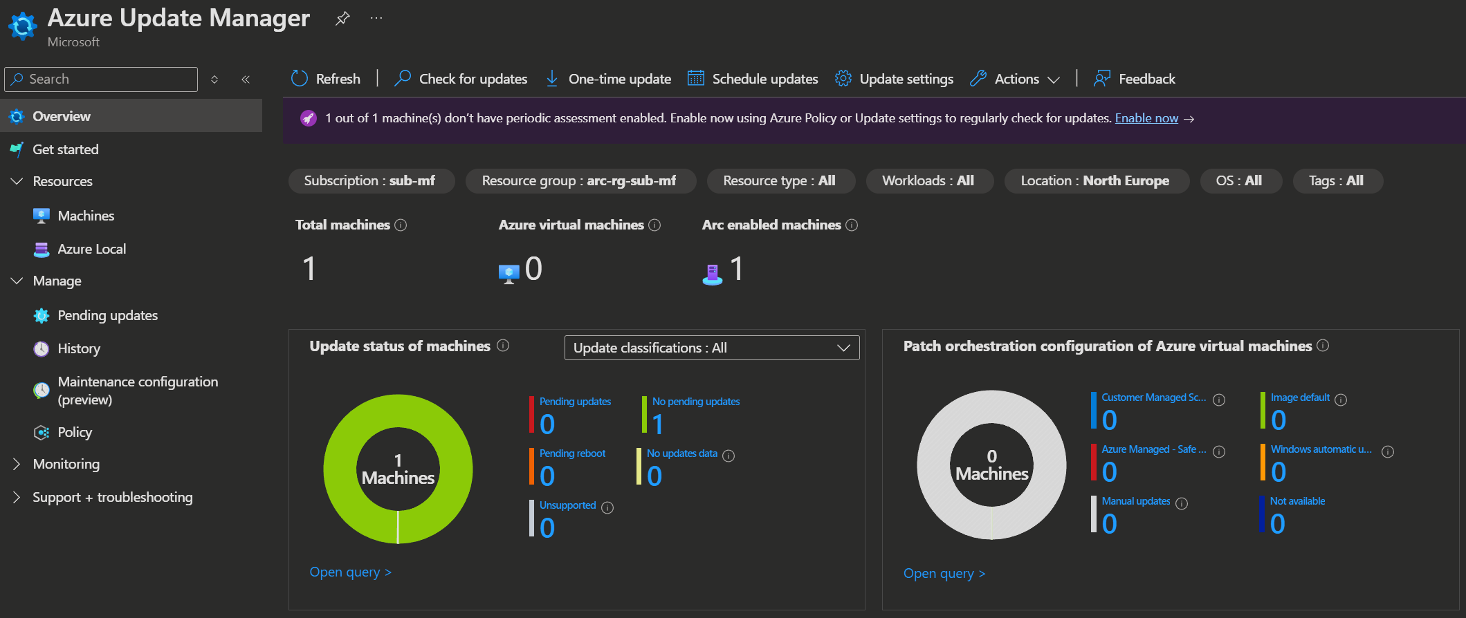Viewport: 1466px width, 618px height.
Task: Click the green update status donut chart
Action: click(x=398, y=469)
